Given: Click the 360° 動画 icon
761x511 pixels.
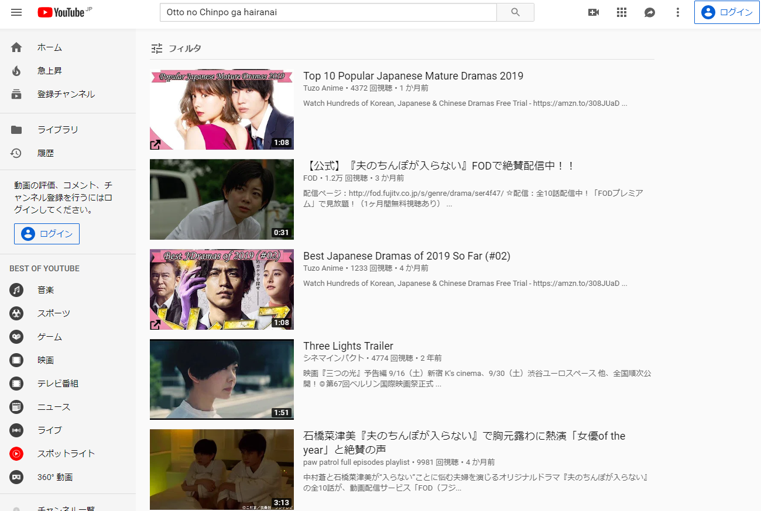Looking at the screenshot, I should coord(16,477).
